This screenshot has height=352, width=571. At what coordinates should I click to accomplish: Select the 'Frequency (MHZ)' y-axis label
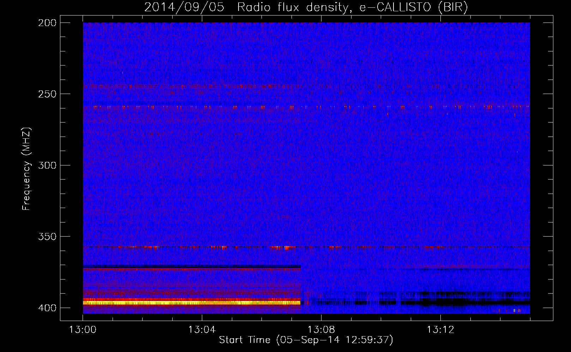tap(26, 169)
